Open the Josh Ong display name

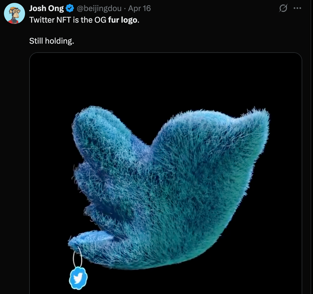pos(46,8)
